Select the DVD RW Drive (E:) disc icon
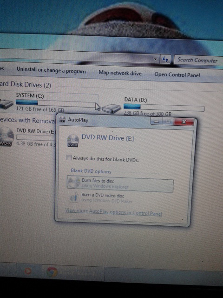This screenshot has height=298, width=223. tap(6, 137)
